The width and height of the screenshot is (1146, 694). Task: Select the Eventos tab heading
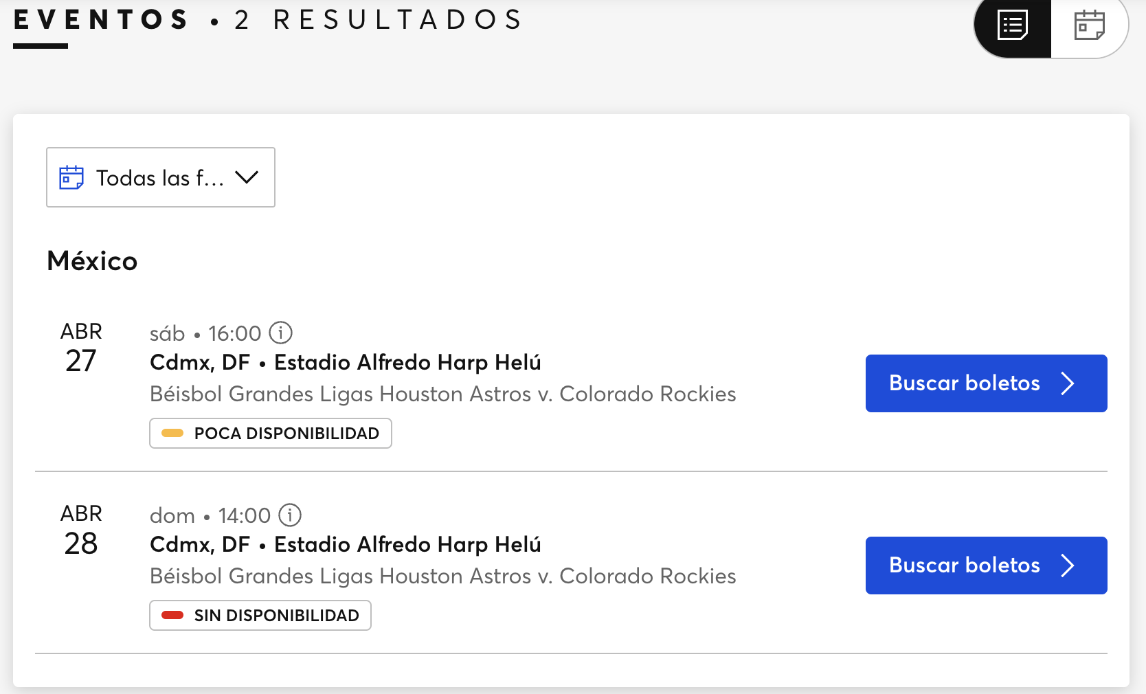click(x=100, y=21)
